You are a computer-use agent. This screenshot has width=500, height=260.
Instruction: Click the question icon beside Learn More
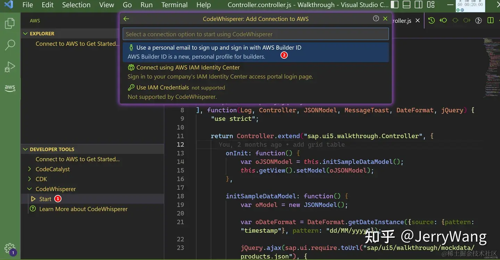(x=33, y=209)
